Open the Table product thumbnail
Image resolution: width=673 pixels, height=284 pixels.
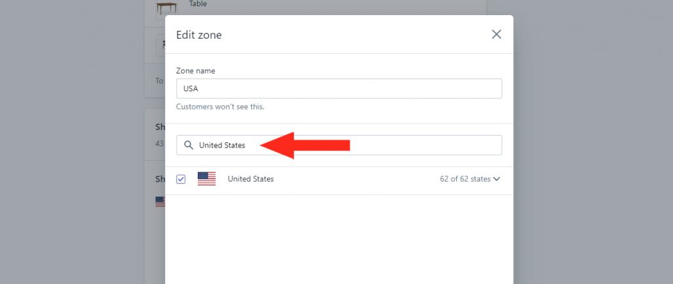[x=166, y=8]
